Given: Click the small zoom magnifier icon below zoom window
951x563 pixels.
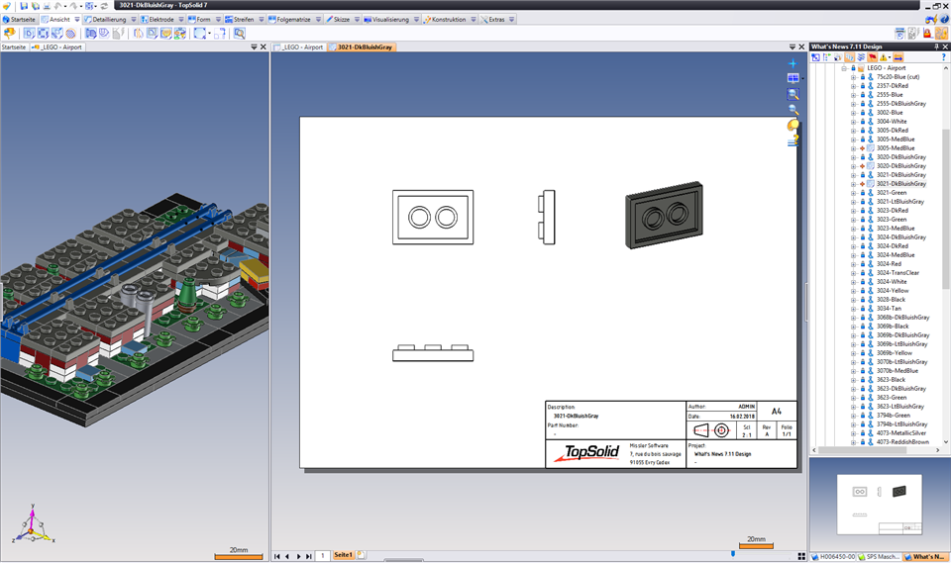Looking at the screenshot, I should click(x=792, y=110).
